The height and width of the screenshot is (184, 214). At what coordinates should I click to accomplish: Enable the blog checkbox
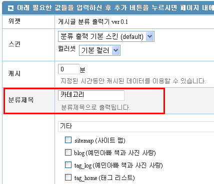pyautogui.click(x=68, y=153)
